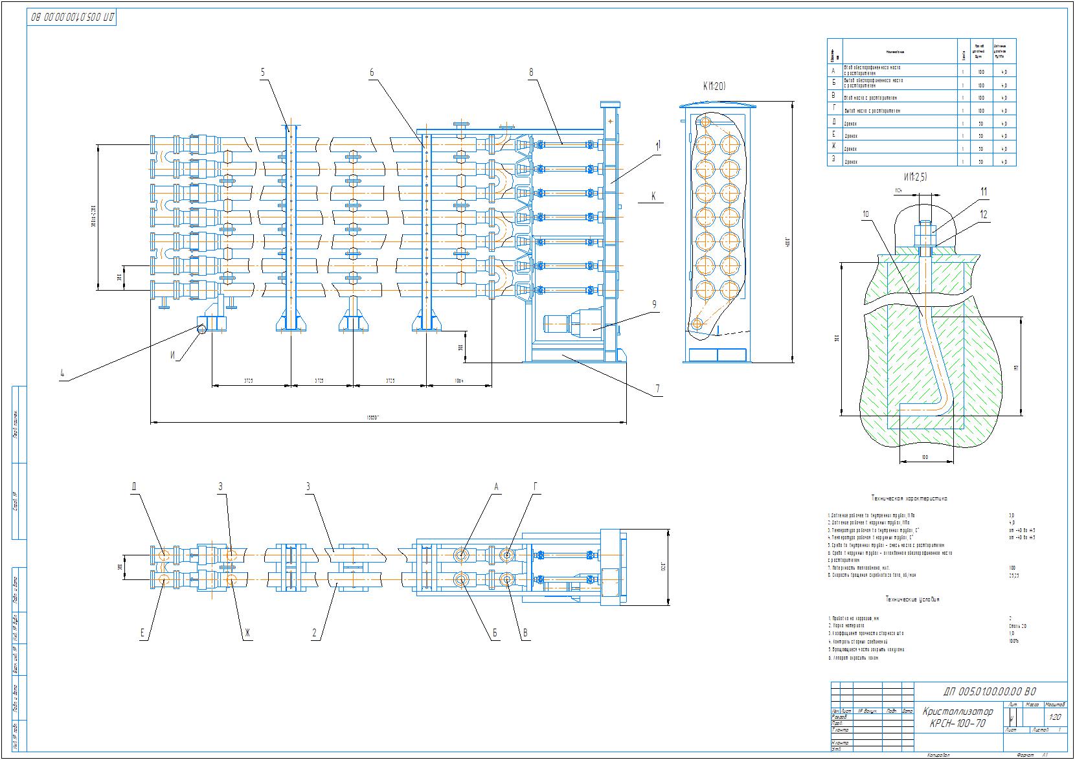Click the 'Справ. №' side stamp
Viewport: 1075px width, 760px height.
pyautogui.click(x=15, y=502)
